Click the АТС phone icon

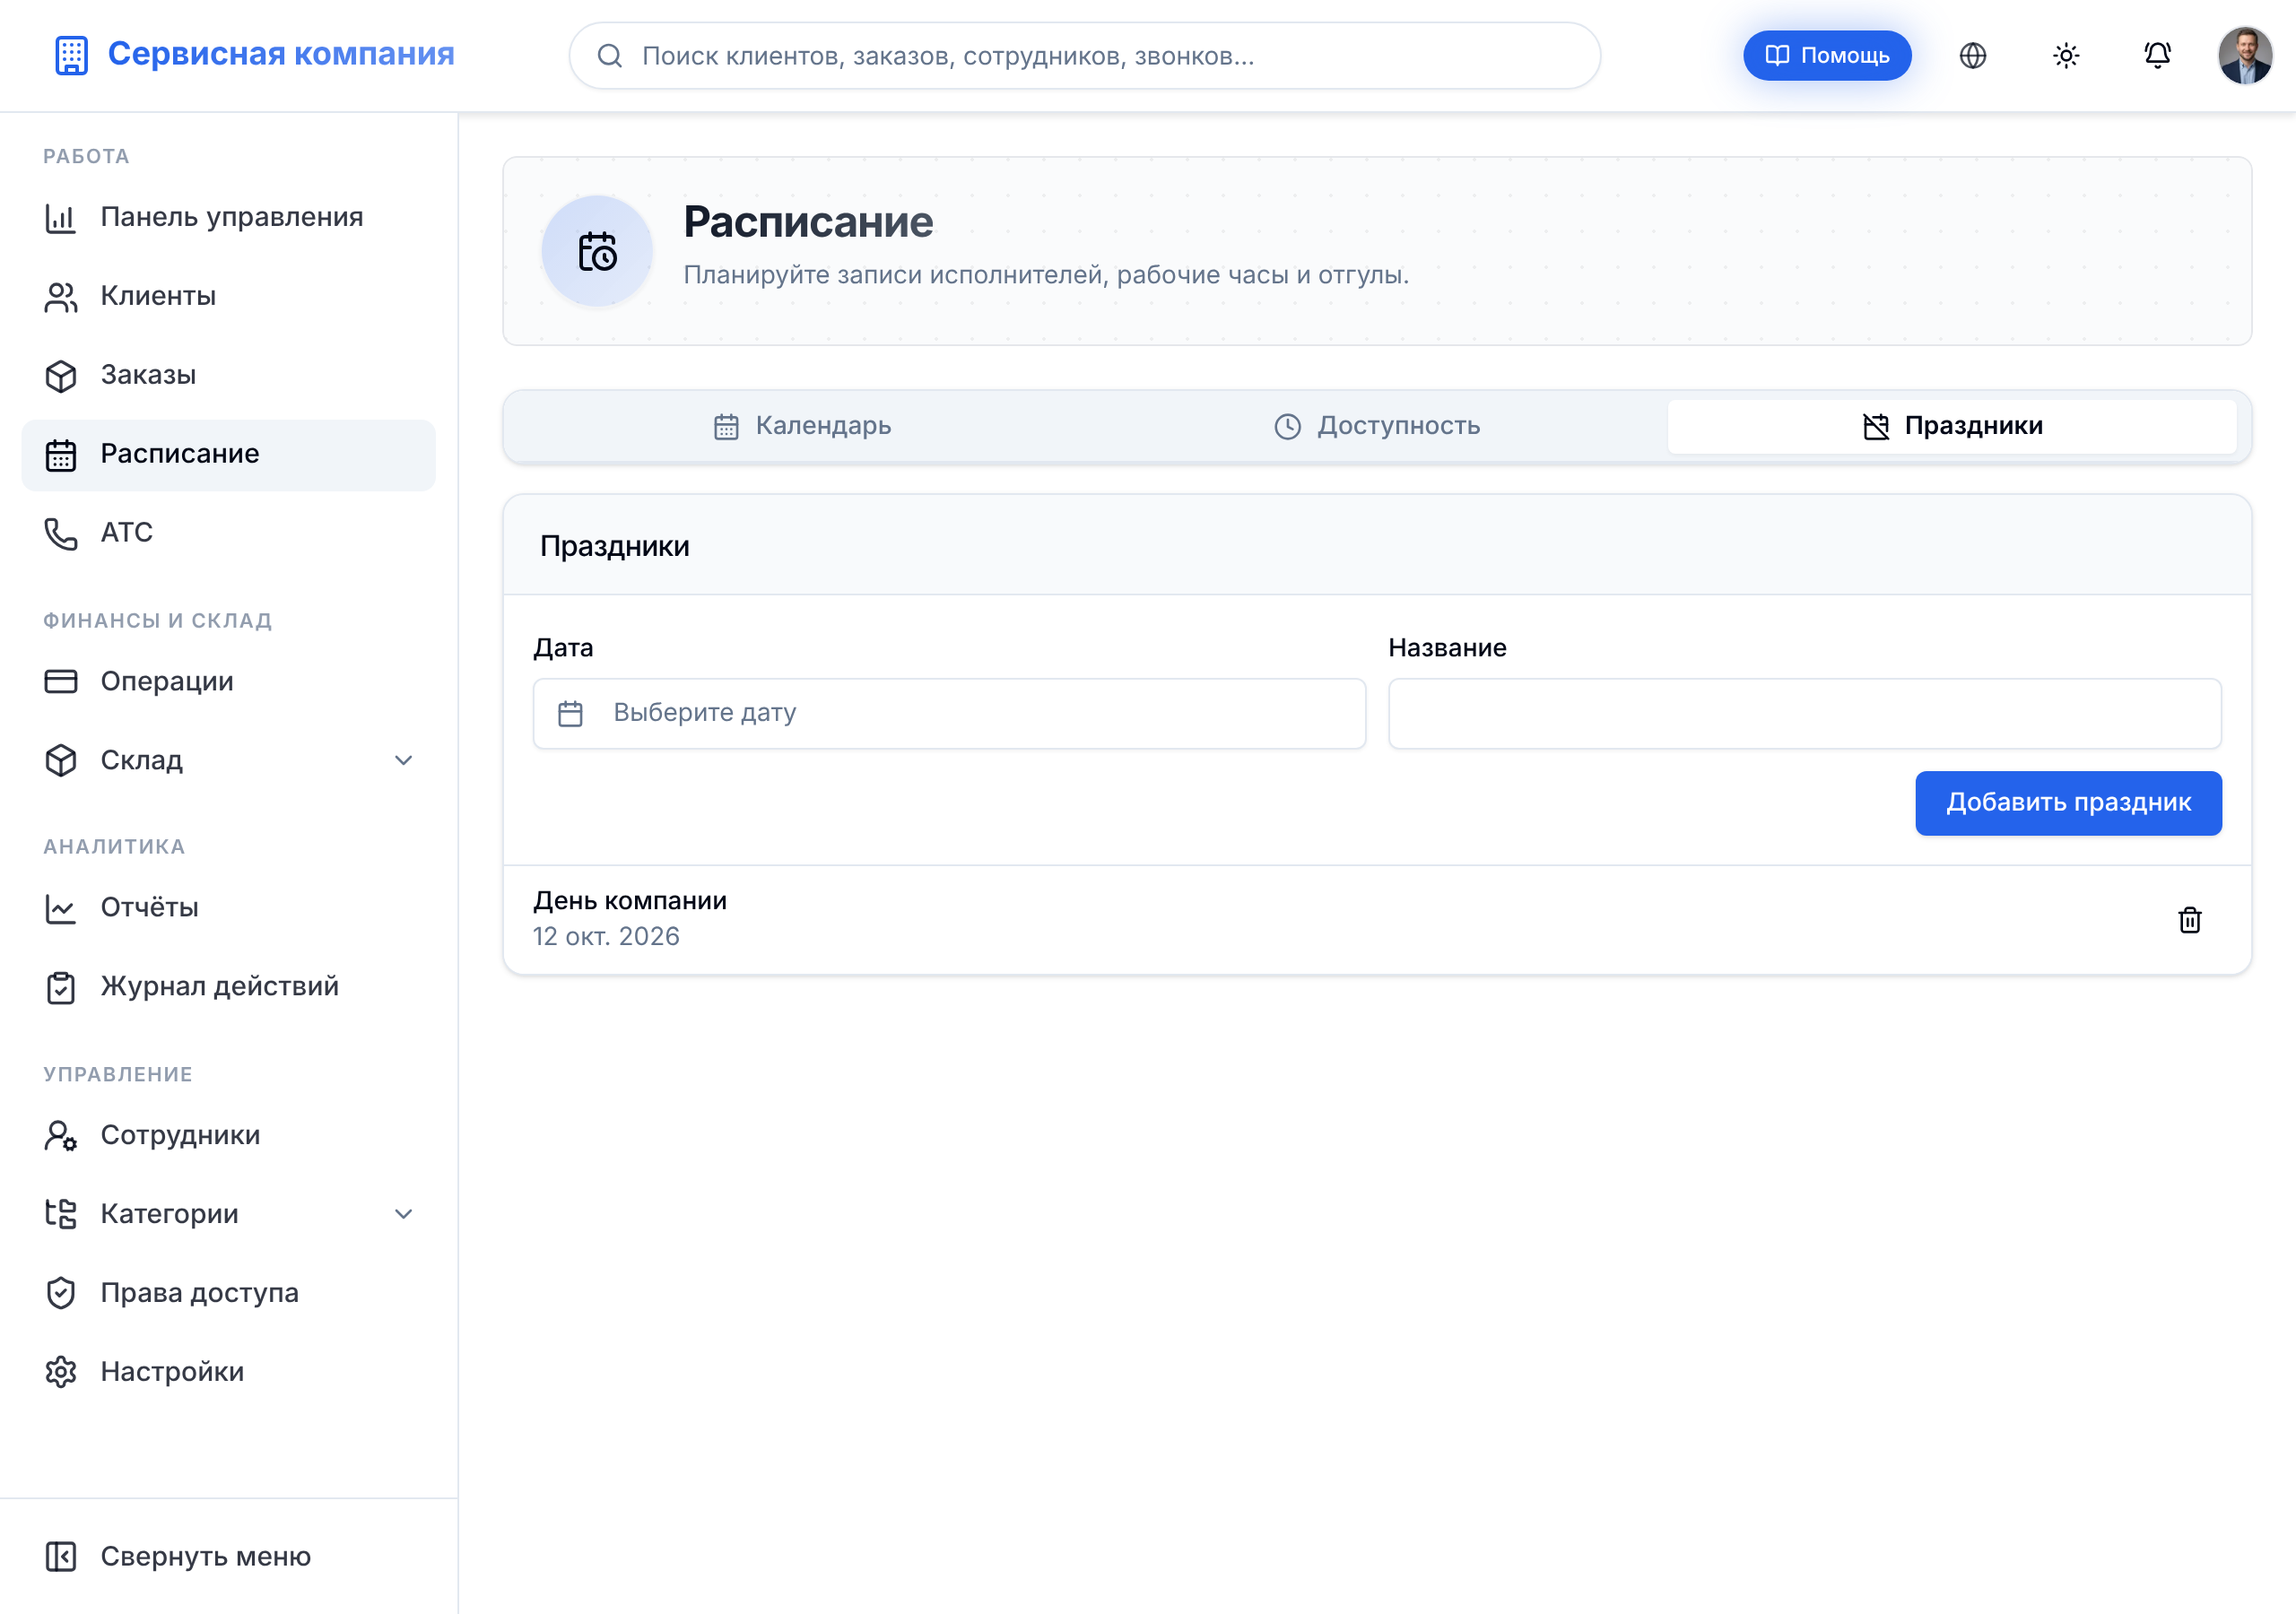(x=60, y=533)
